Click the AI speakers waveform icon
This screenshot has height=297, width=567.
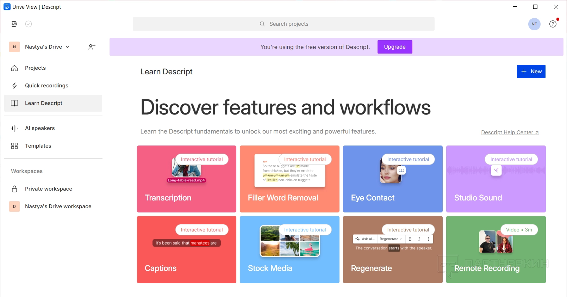14,128
